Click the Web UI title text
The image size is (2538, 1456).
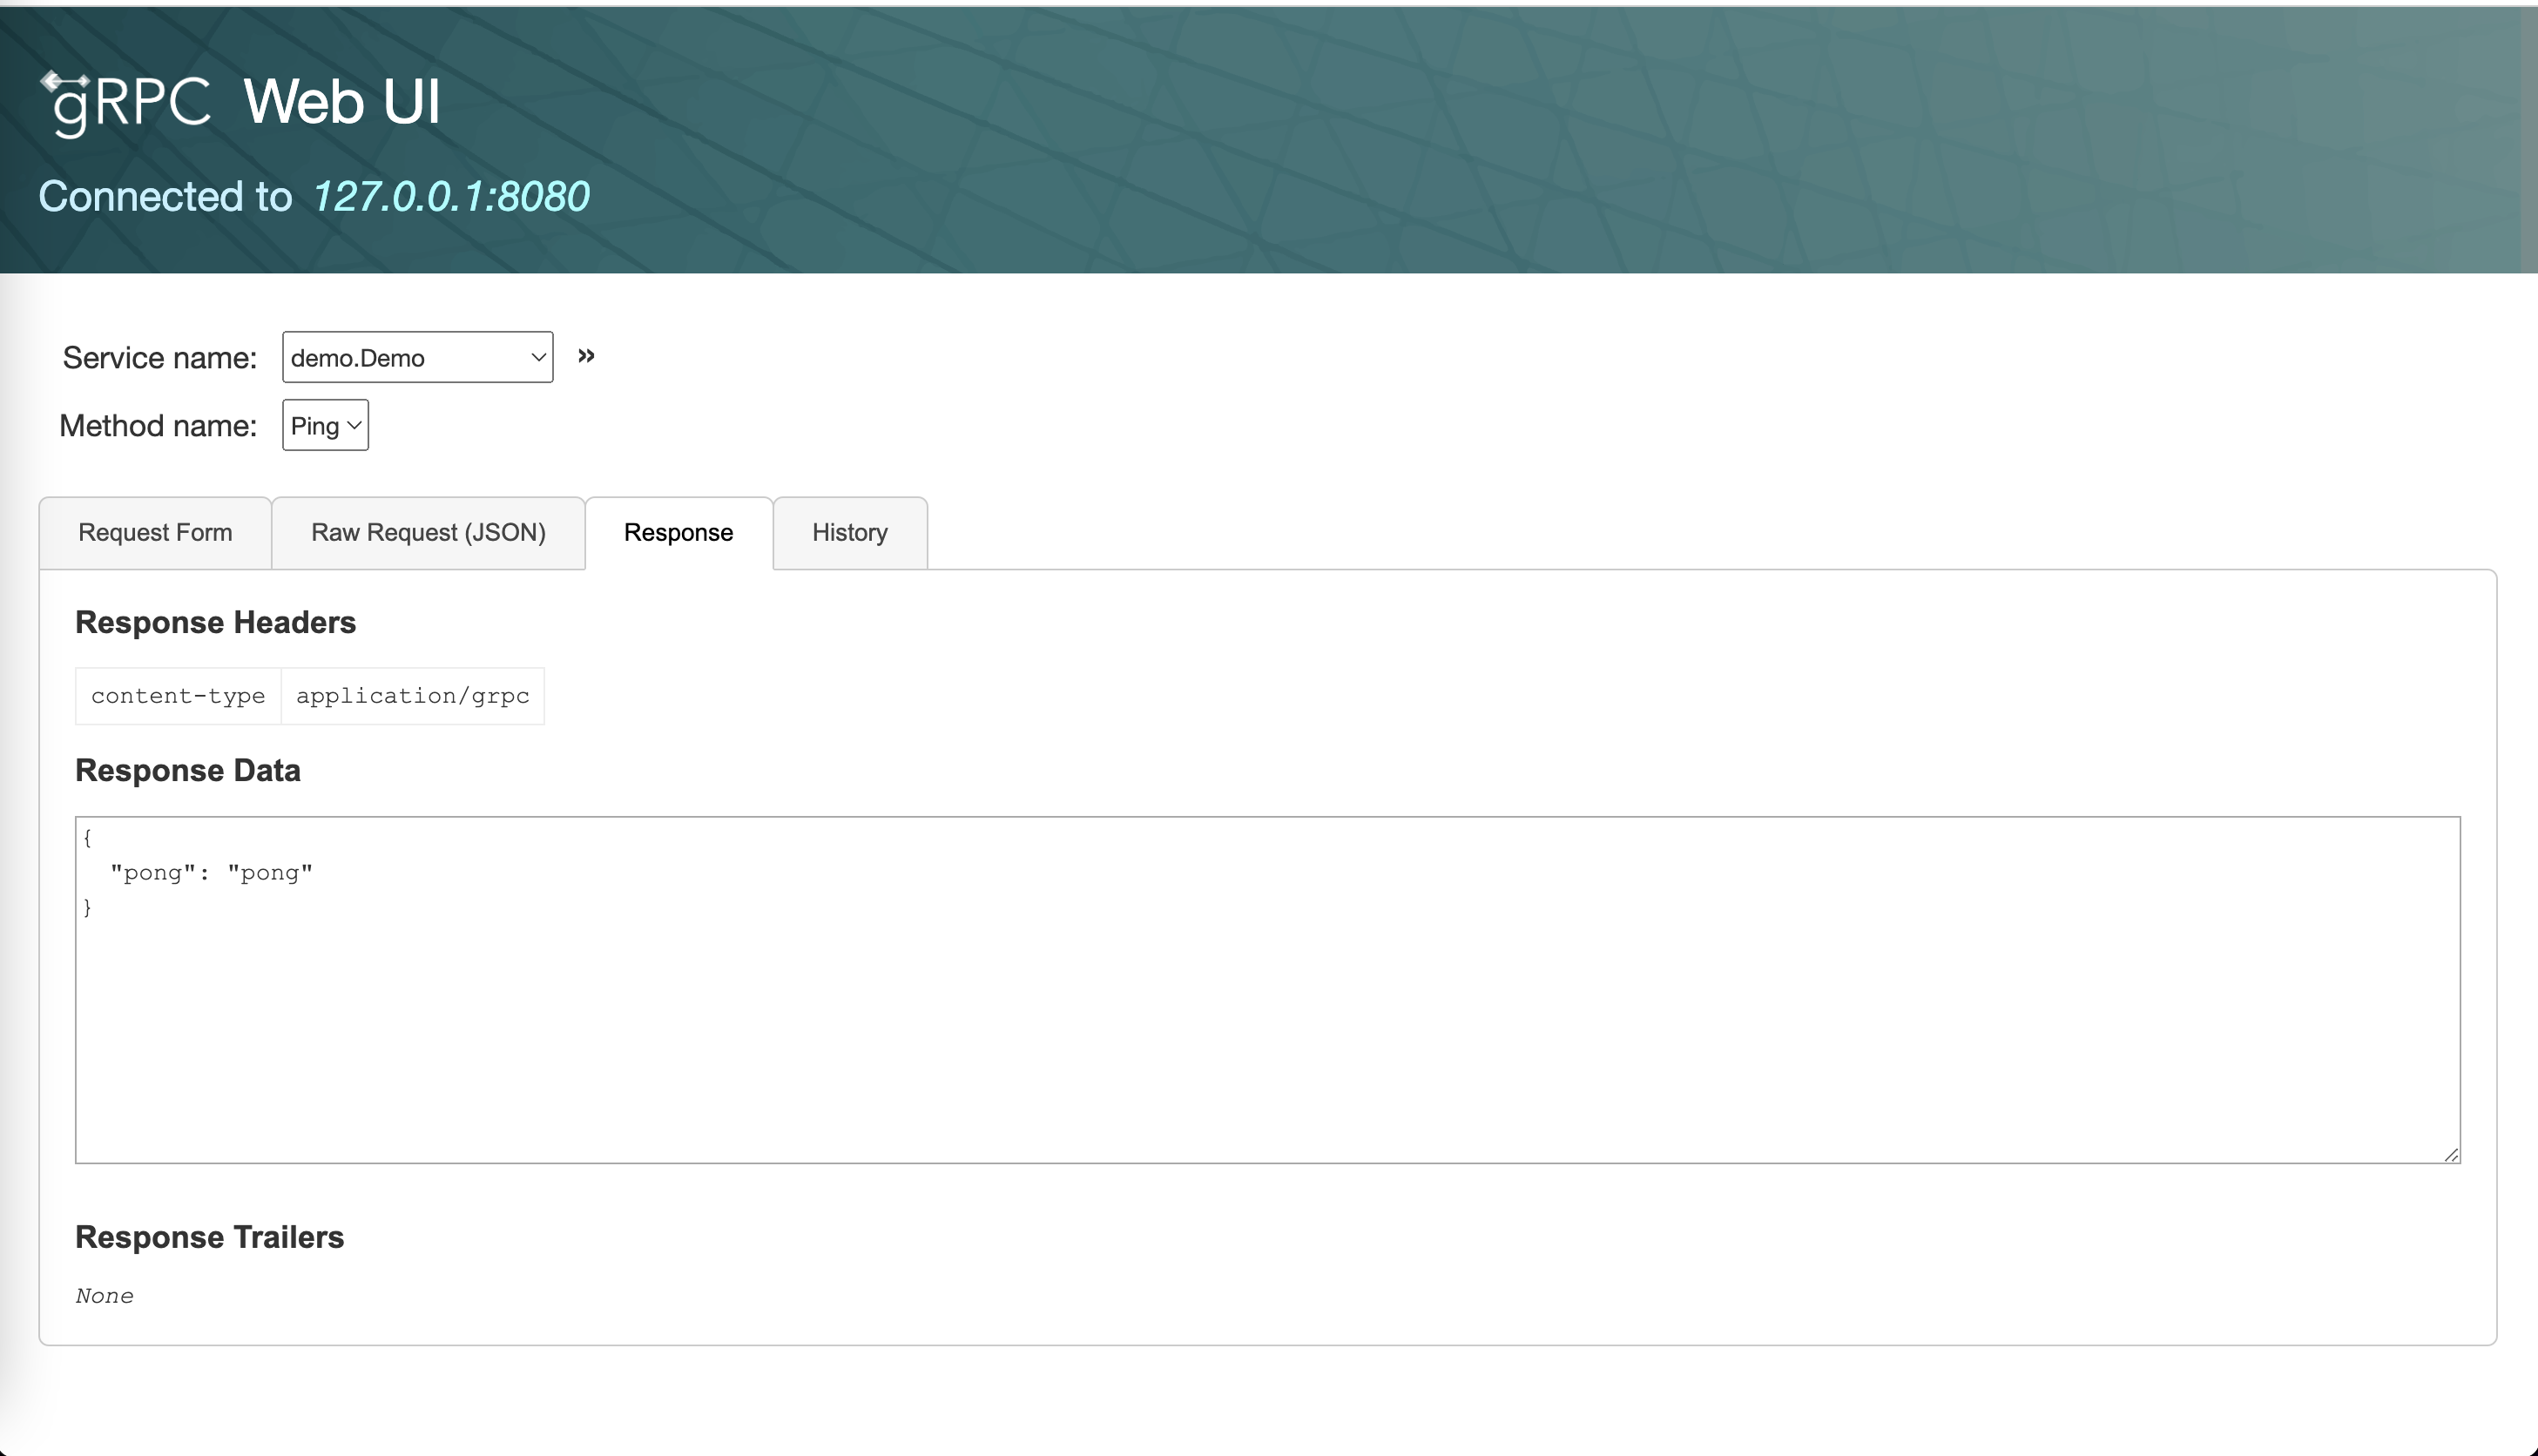tap(342, 102)
